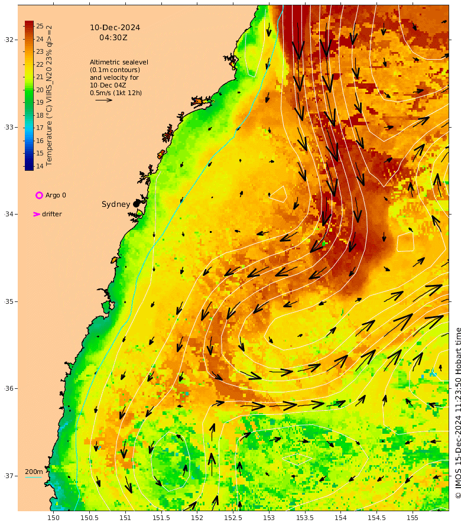Click the -33 latitude axis label
The width and height of the screenshot is (461, 526).
(9, 127)
